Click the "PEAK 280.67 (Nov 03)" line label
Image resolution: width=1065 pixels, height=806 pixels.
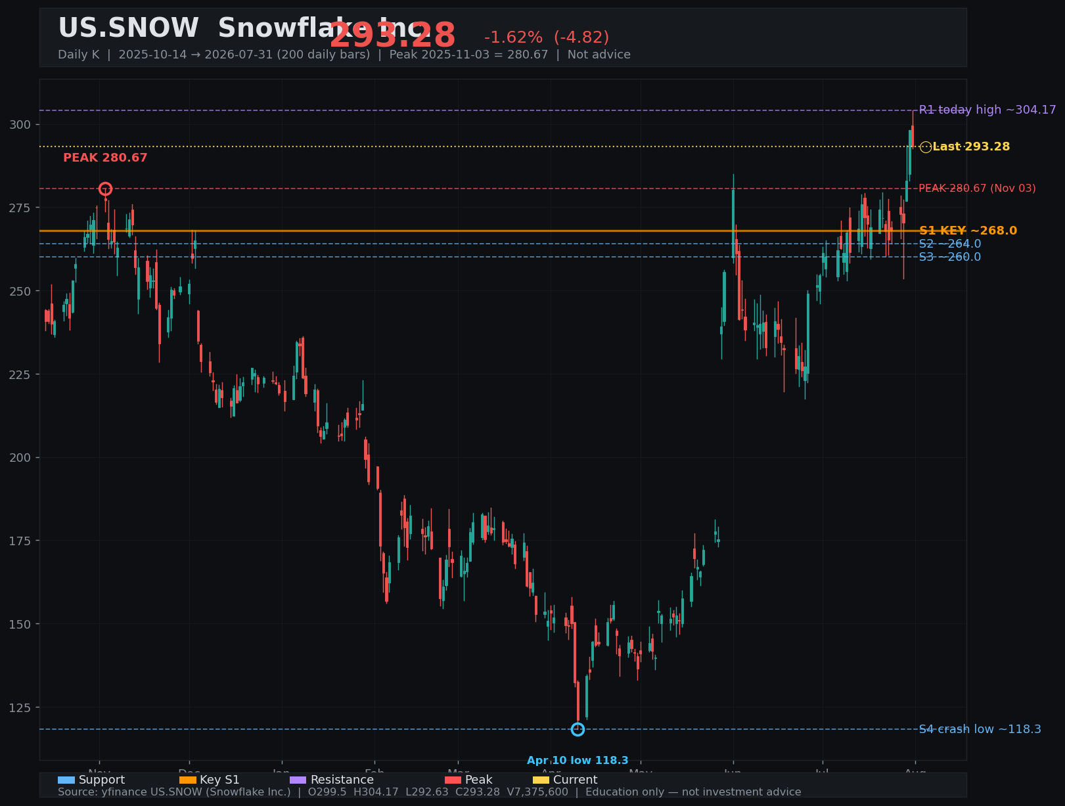pyautogui.click(x=977, y=189)
